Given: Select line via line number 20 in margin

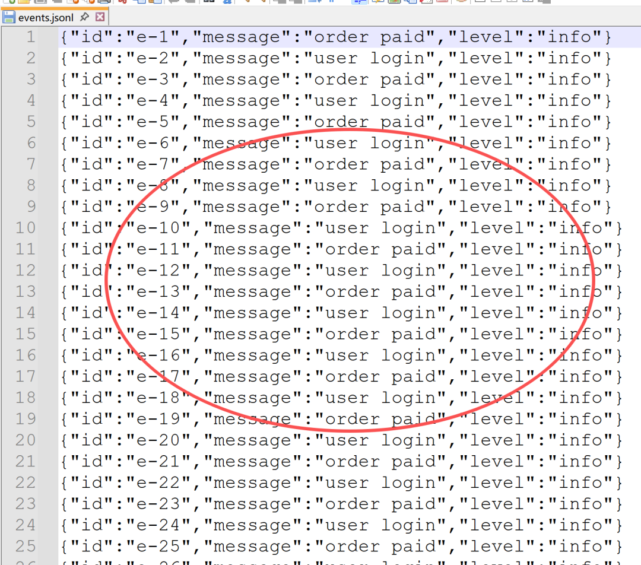Looking at the screenshot, I should 26,441.
